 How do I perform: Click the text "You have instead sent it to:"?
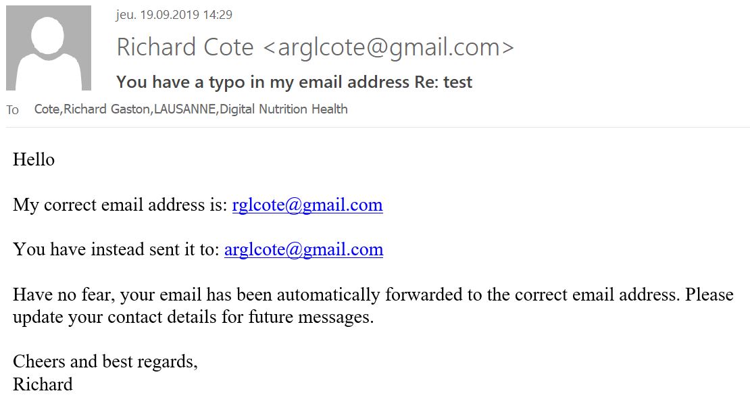click(x=116, y=249)
